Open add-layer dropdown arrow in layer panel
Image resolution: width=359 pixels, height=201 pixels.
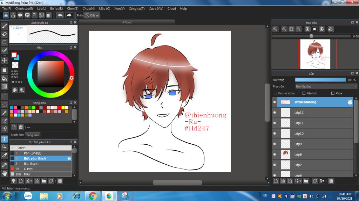300,181
